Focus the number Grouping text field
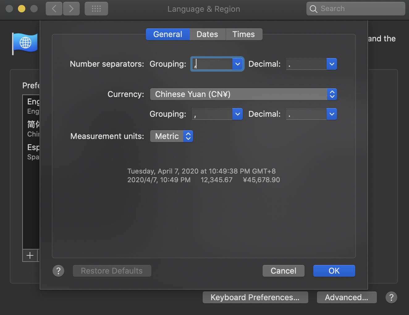Image resolution: width=409 pixels, height=315 pixels. point(212,64)
